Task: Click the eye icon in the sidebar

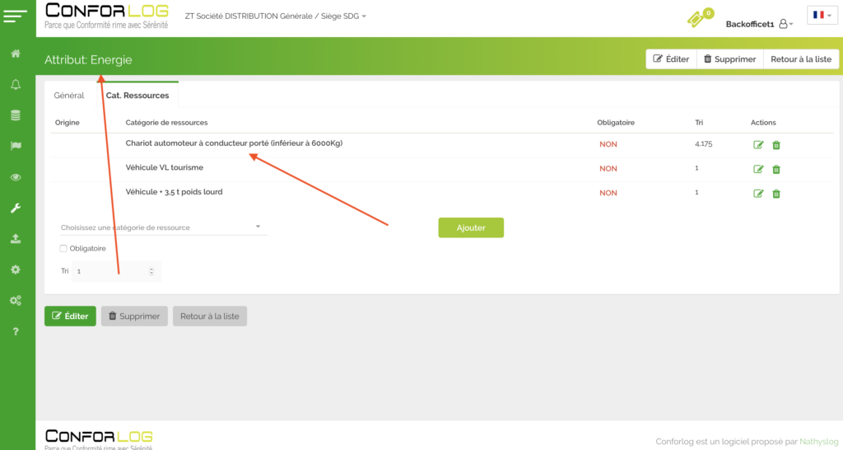Action: (x=16, y=177)
